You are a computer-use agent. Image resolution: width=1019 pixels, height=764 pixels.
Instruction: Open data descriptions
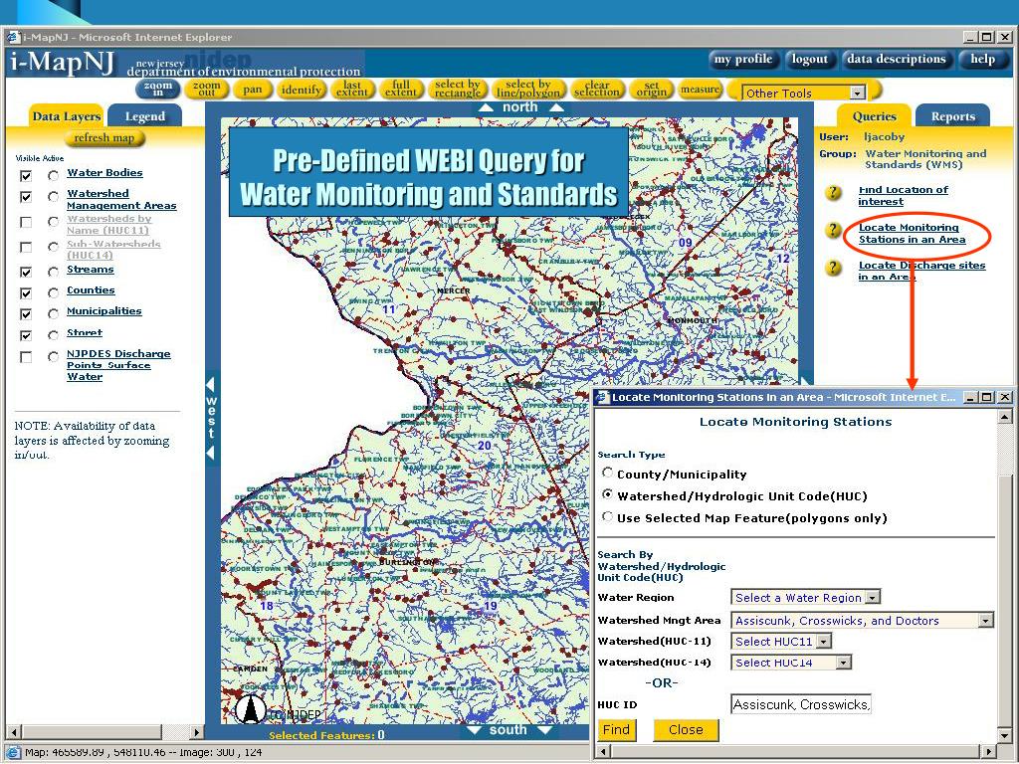[897, 59]
